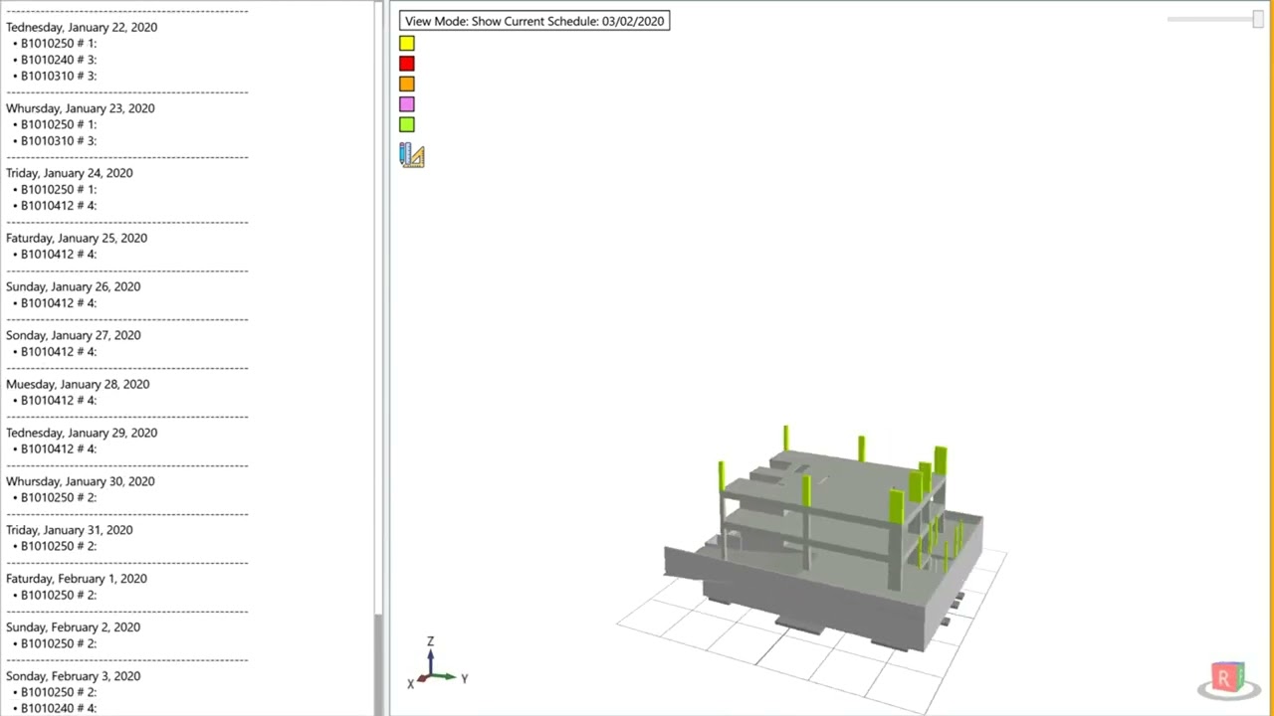
Task: Select heading Sonday, February 3, 2020
Action: coord(74,676)
